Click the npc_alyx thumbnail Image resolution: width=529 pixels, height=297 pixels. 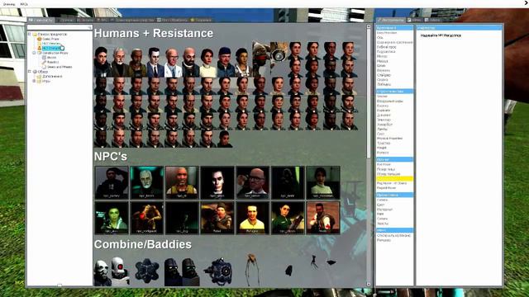(x=112, y=218)
